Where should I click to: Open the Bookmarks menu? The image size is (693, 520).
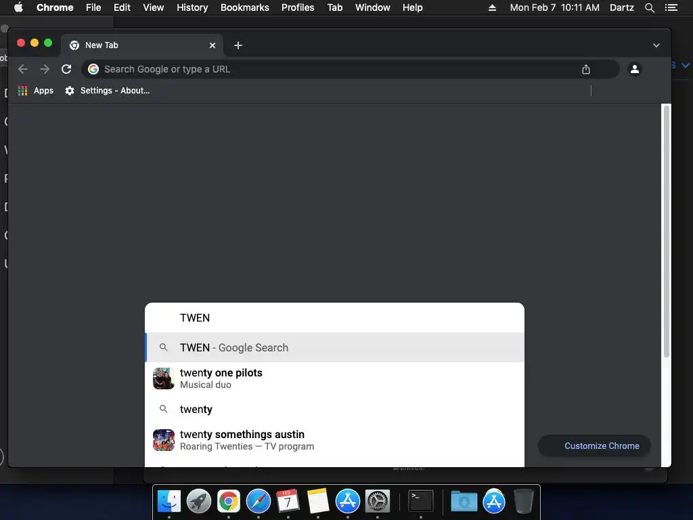244,7
